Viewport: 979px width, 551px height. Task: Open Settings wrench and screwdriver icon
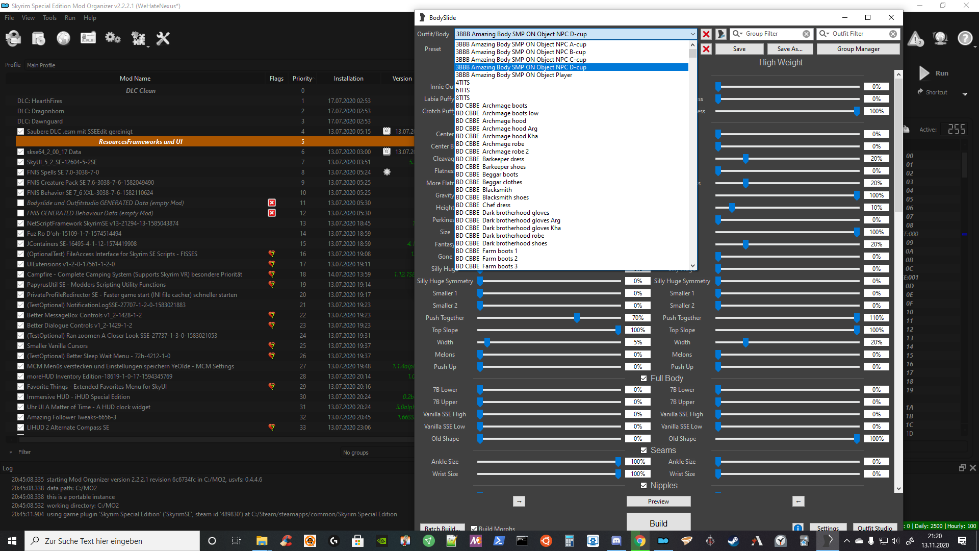click(x=163, y=38)
